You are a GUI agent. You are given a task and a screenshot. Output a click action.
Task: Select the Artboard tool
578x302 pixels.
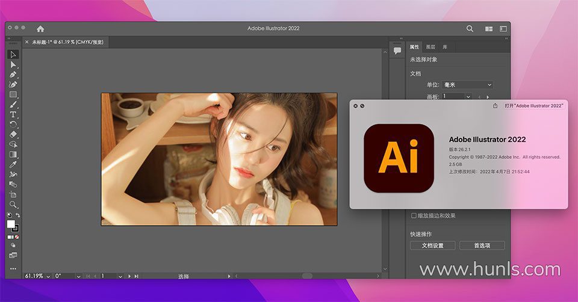tap(13, 194)
